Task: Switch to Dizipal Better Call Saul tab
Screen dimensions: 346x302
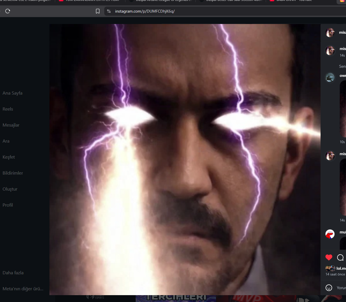Action: pos(231,1)
